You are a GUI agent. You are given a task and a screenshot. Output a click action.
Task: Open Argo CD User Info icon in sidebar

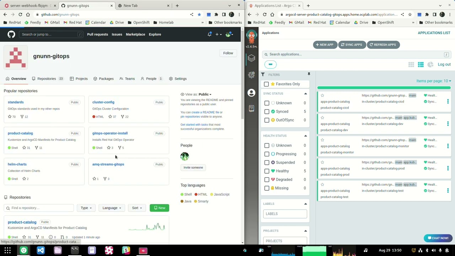pos(251,92)
